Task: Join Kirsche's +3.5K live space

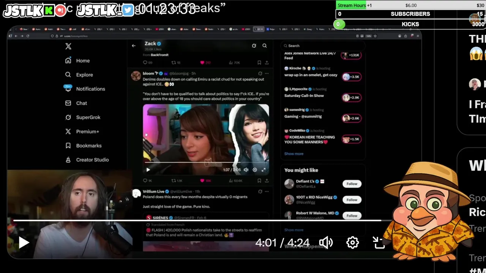Action: pyautogui.click(x=351, y=77)
